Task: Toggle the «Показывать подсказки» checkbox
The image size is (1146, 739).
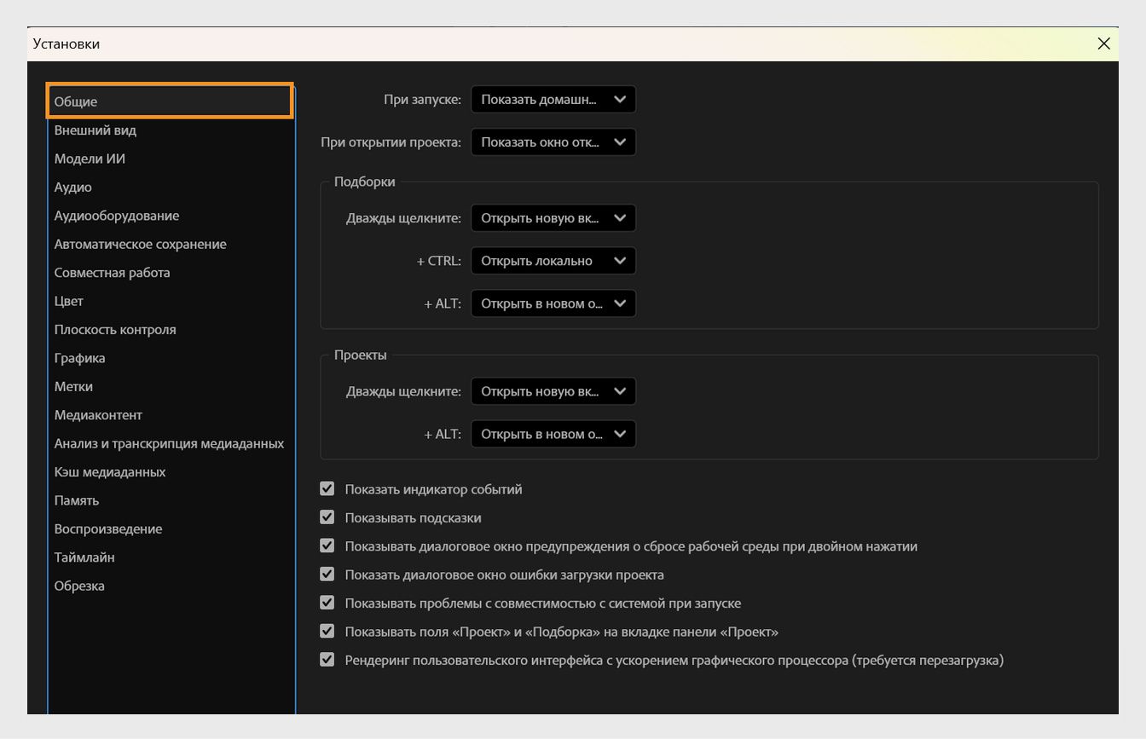Action: [x=327, y=517]
